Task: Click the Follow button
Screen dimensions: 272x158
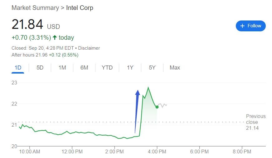Action: (250, 26)
